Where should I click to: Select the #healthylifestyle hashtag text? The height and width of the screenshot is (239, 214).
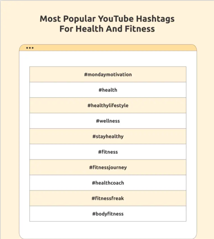click(x=108, y=105)
